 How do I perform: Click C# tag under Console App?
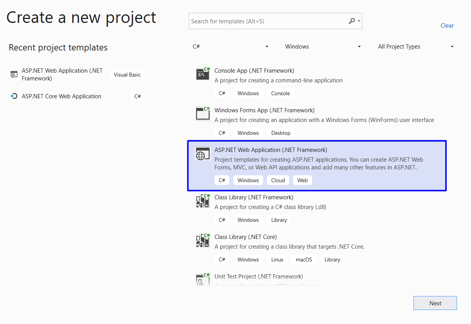(222, 93)
